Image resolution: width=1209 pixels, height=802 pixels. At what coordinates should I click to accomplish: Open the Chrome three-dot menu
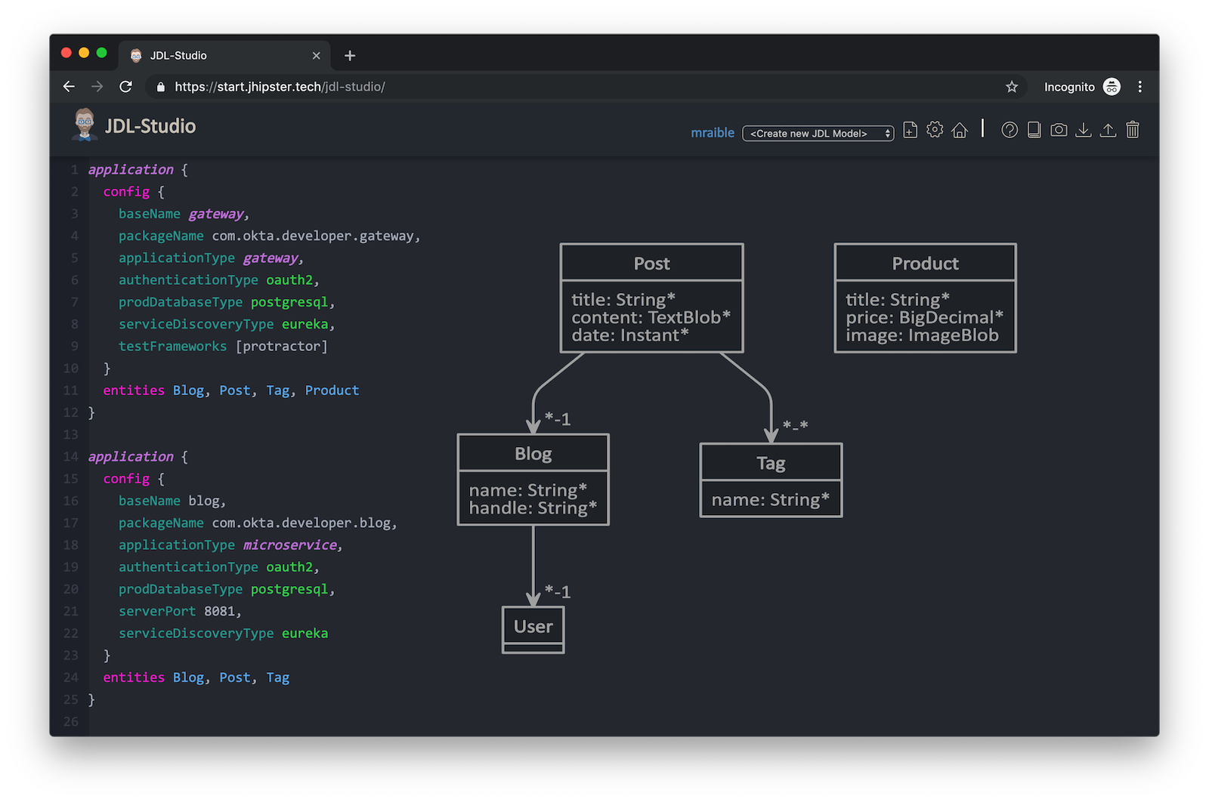click(1139, 87)
